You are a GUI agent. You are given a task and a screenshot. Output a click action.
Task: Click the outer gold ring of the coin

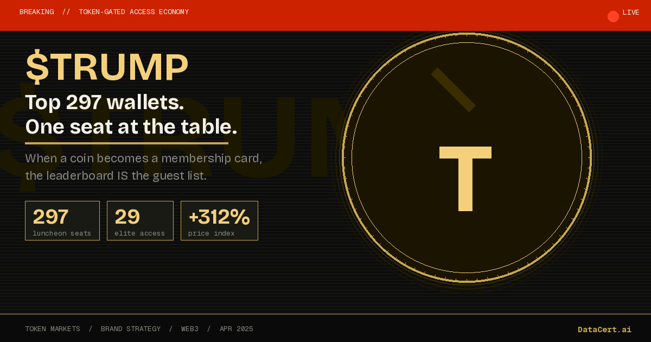pos(343,157)
